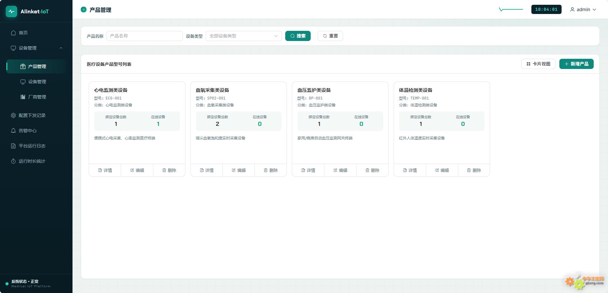Screen dimensions: 608x293
Task: Click the 搜索 button
Action: [298, 36]
